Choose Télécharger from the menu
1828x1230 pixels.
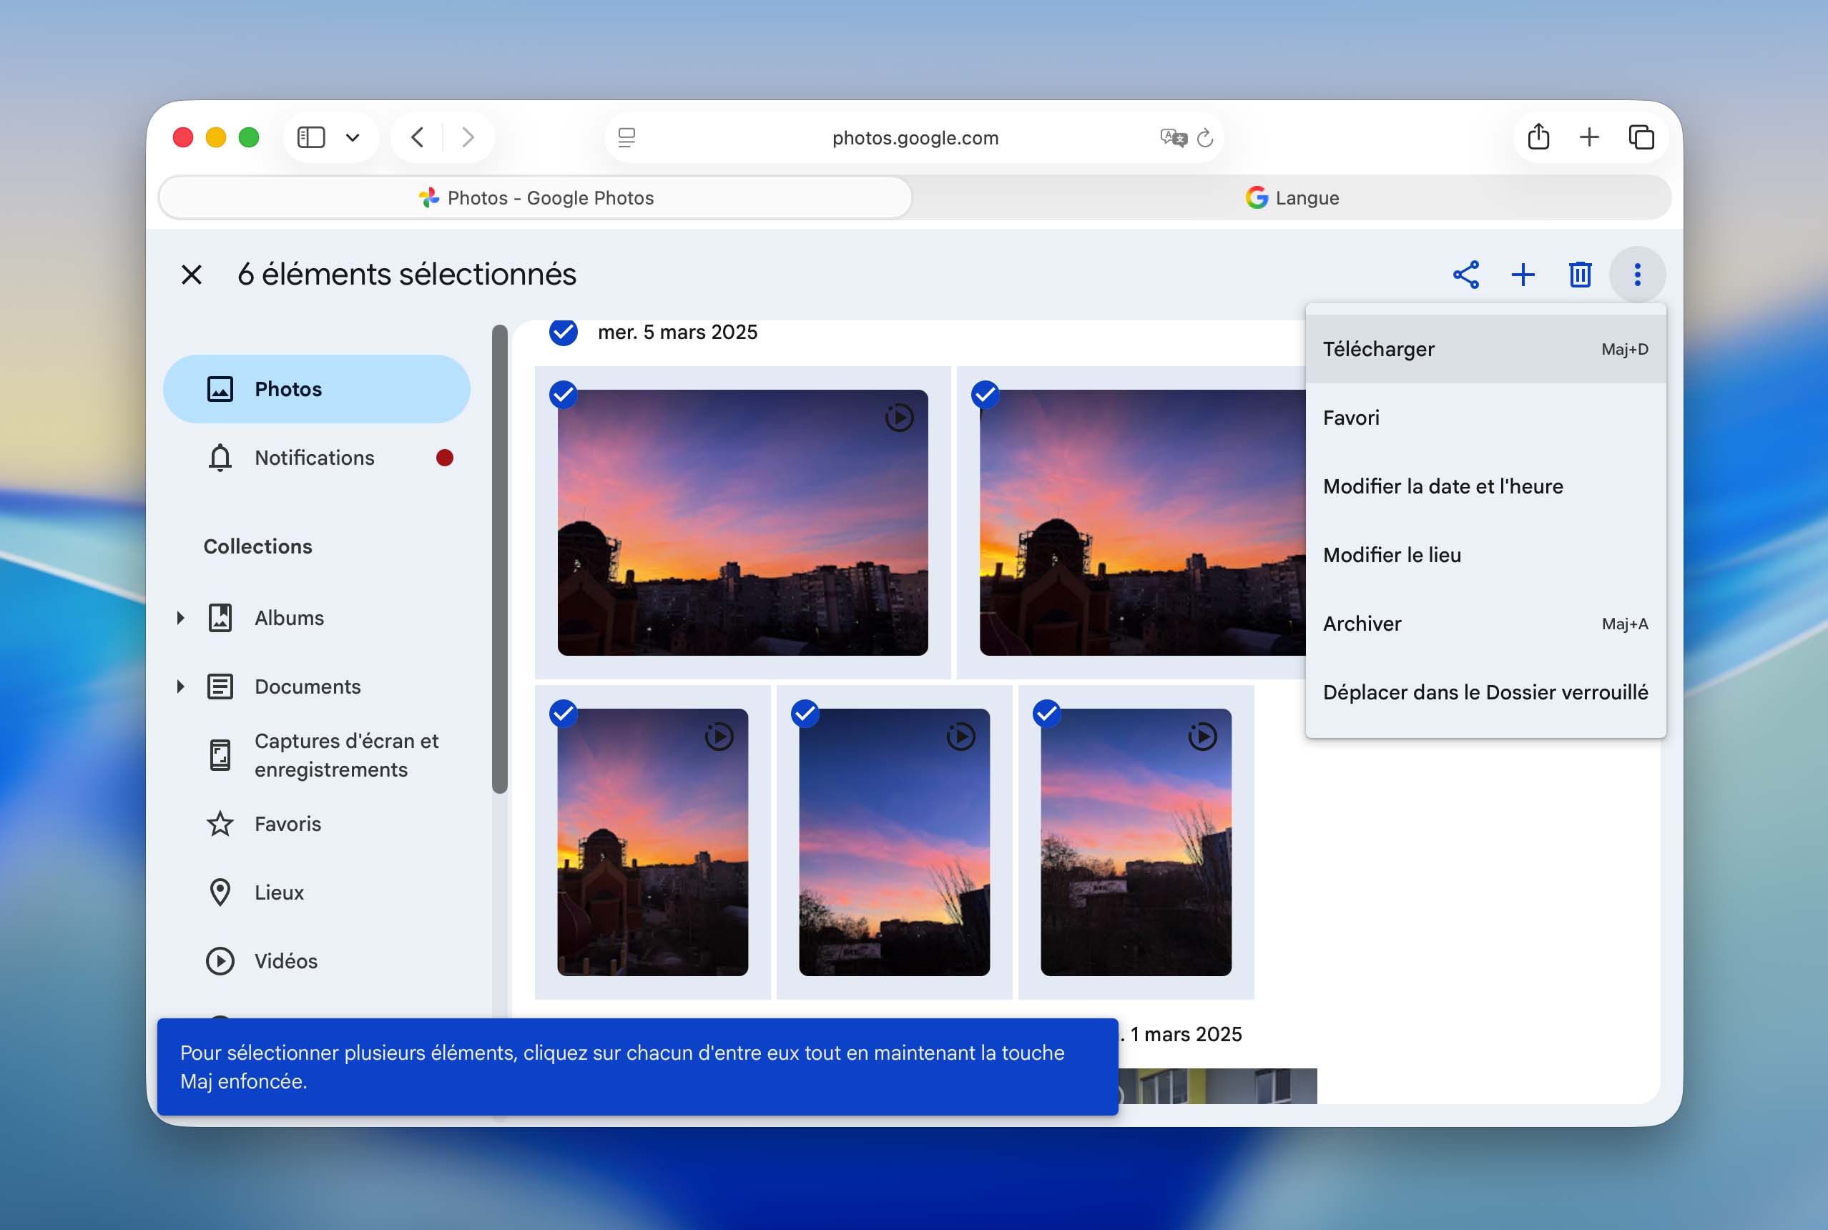pyautogui.click(x=1485, y=349)
